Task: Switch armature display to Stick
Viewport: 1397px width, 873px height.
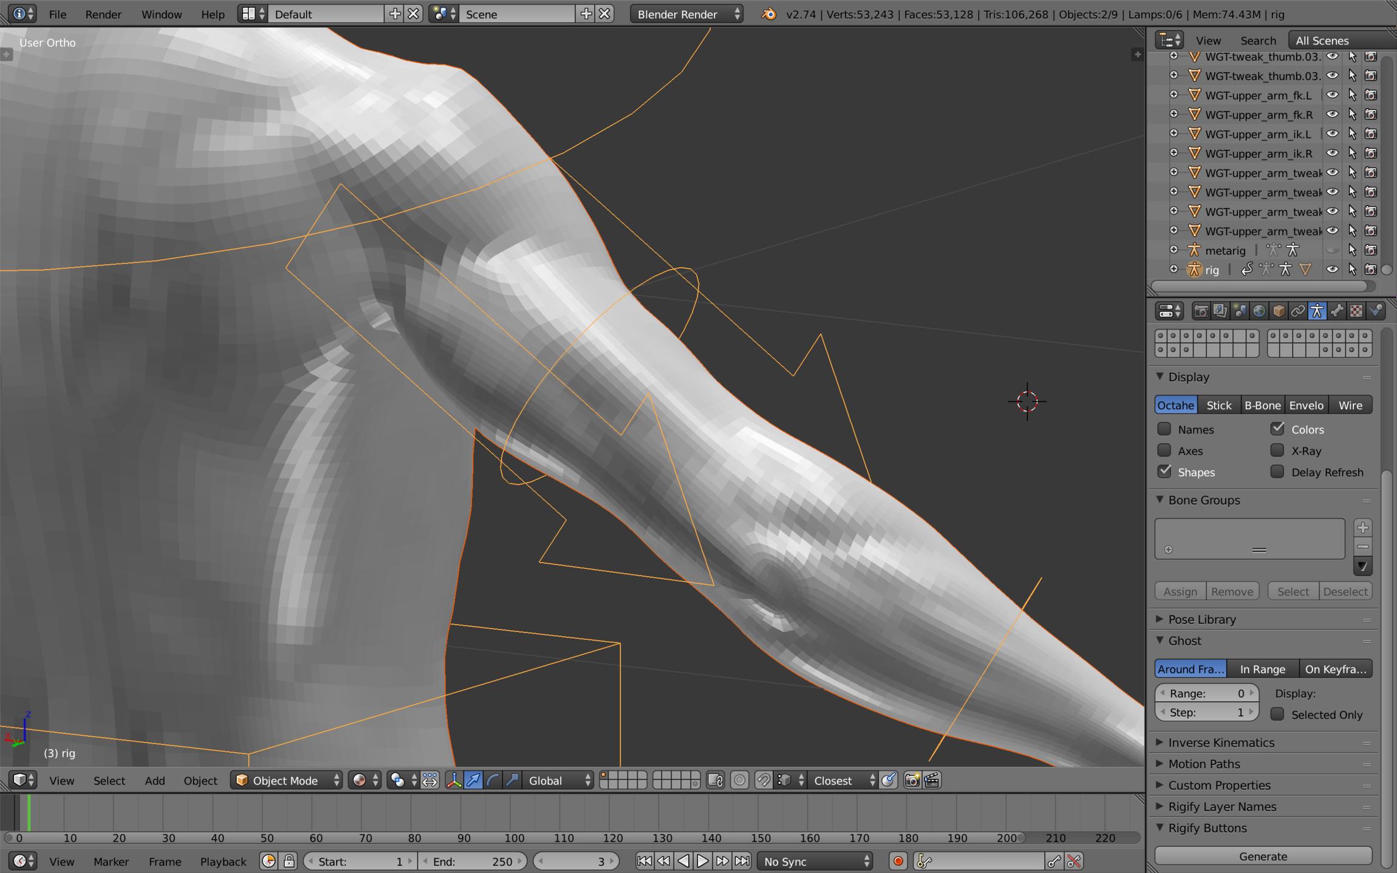Action: point(1219,405)
